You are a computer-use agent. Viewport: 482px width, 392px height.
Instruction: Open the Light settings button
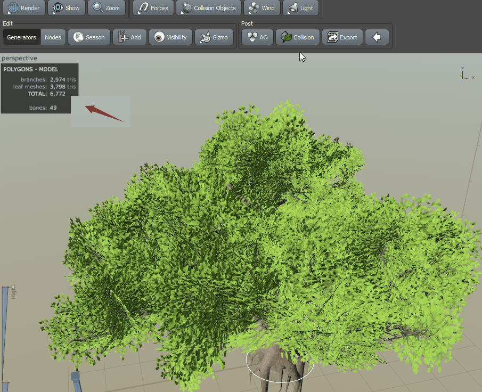pyautogui.click(x=300, y=7)
